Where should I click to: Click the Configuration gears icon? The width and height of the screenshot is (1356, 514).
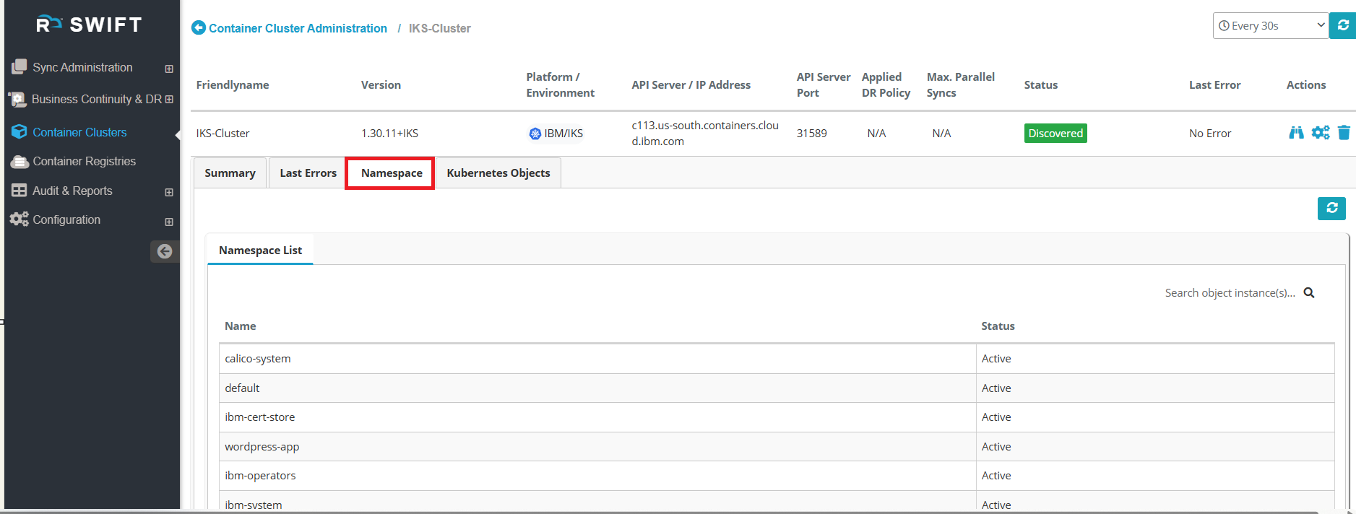click(20, 219)
